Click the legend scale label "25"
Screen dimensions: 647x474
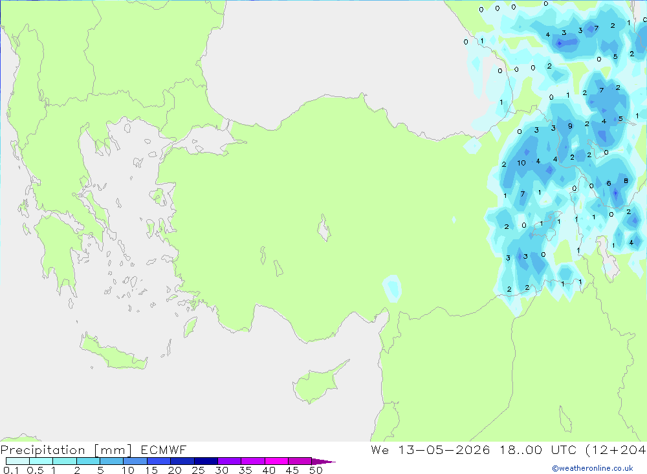199,470
